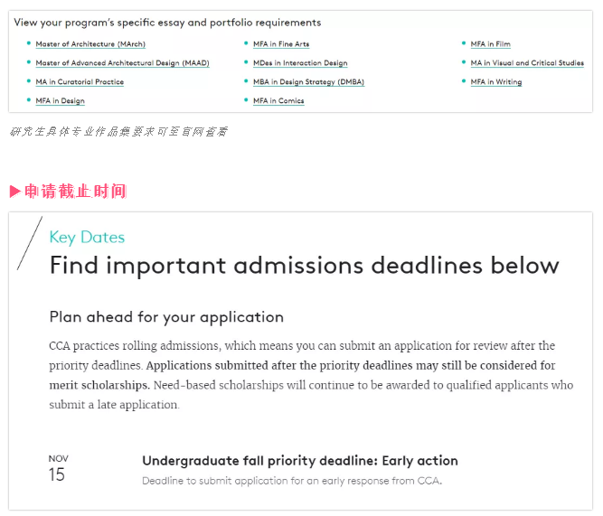Select the MFA in Writing link
This screenshot has height=516, width=603.
click(x=496, y=82)
